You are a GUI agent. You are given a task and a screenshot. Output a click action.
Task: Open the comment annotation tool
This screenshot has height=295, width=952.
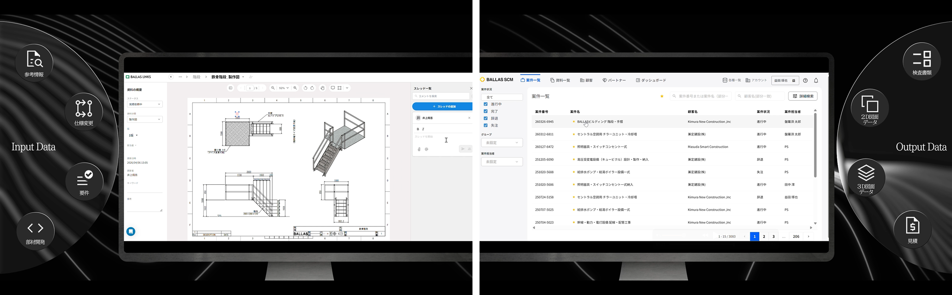pyautogui.click(x=332, y=88)
